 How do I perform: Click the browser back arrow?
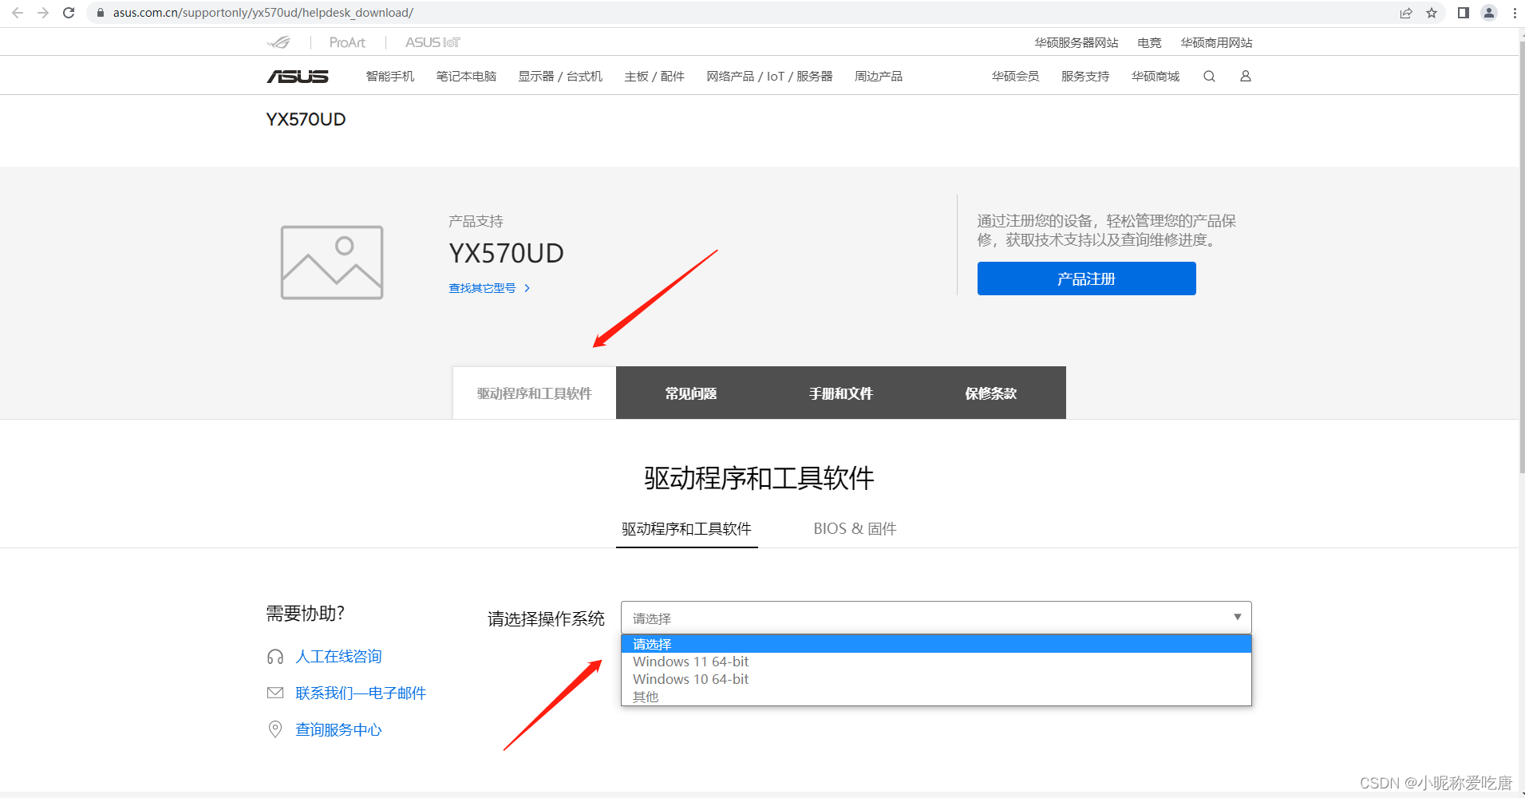pos(18,13)
